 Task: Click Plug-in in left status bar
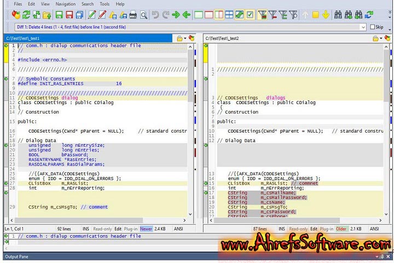130,228
